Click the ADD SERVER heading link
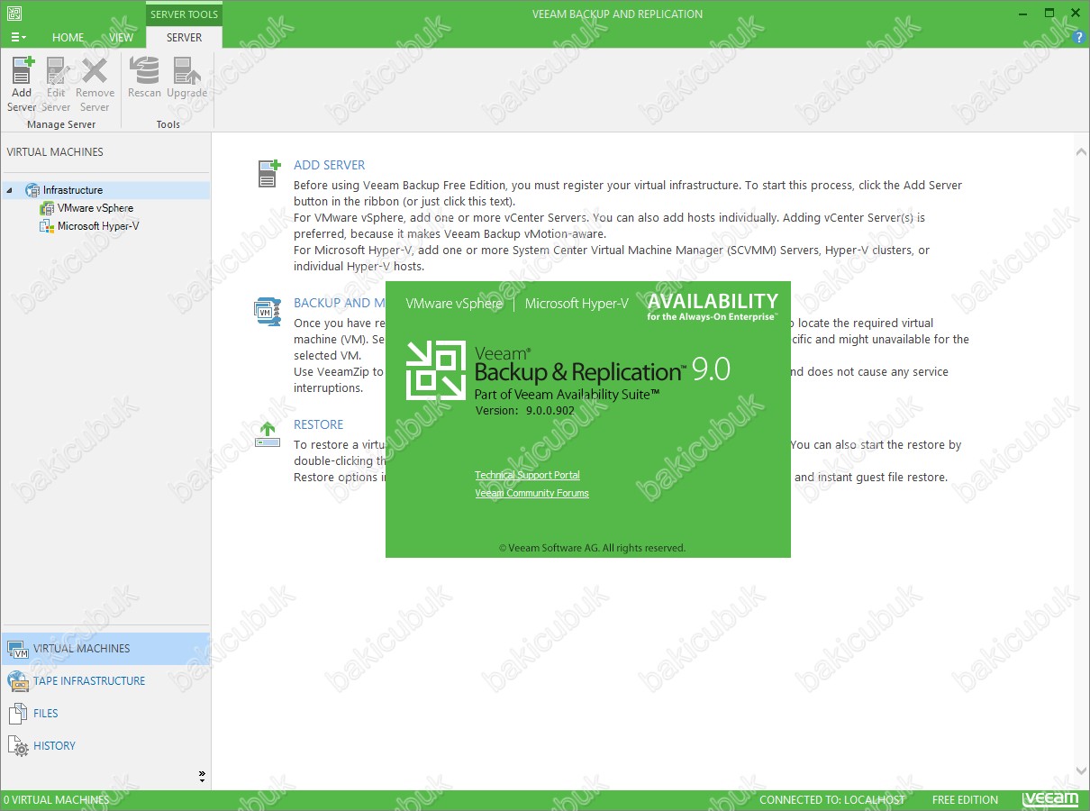 pyautogui.click(x=330, y=165)
